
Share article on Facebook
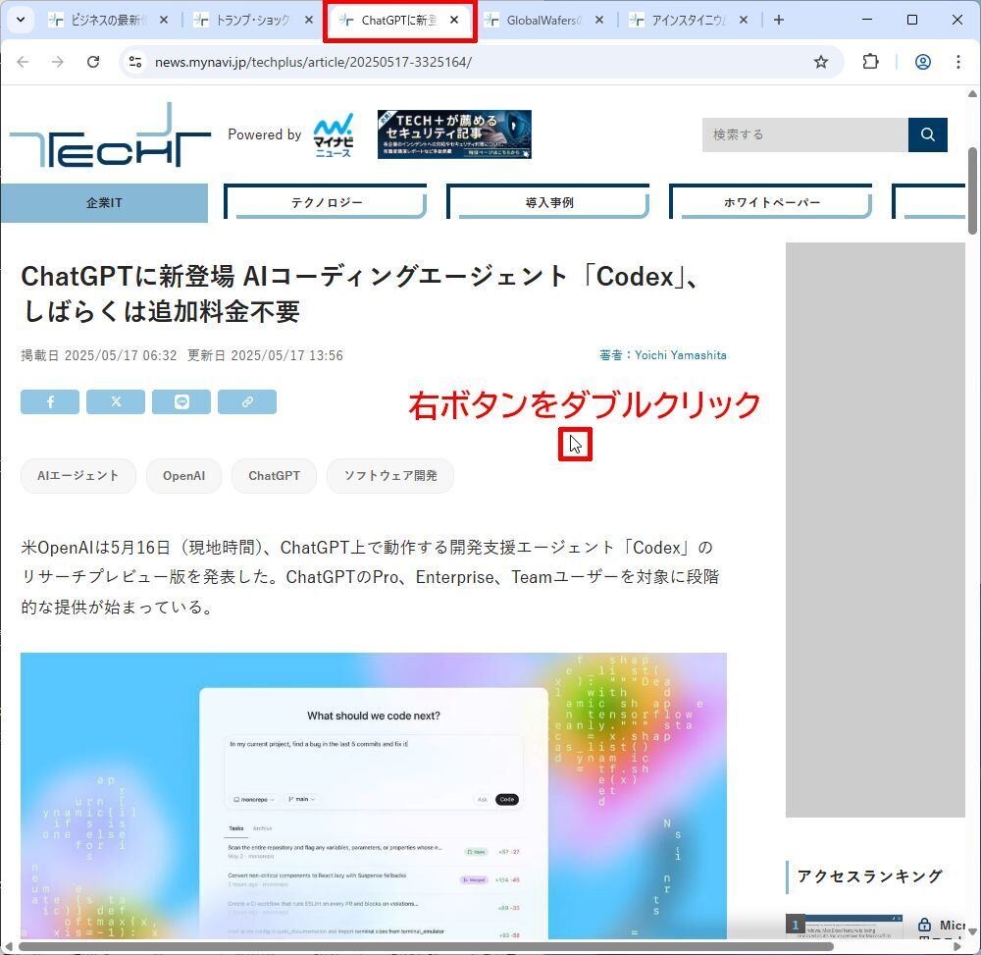(50, 401)
